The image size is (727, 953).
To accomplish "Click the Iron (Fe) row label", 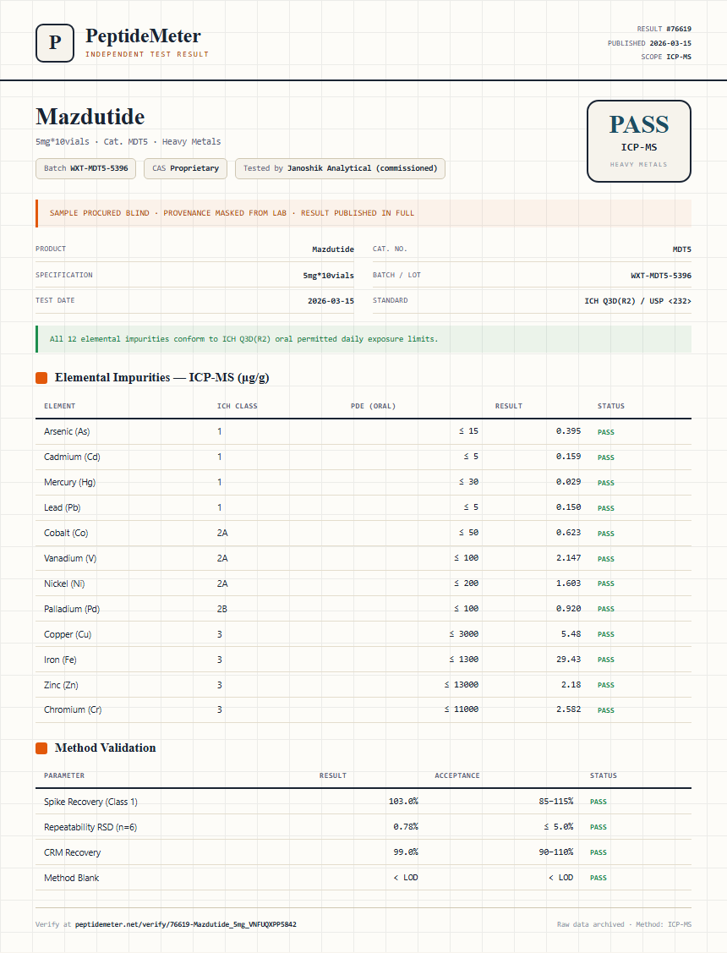I will click(60, 660).
